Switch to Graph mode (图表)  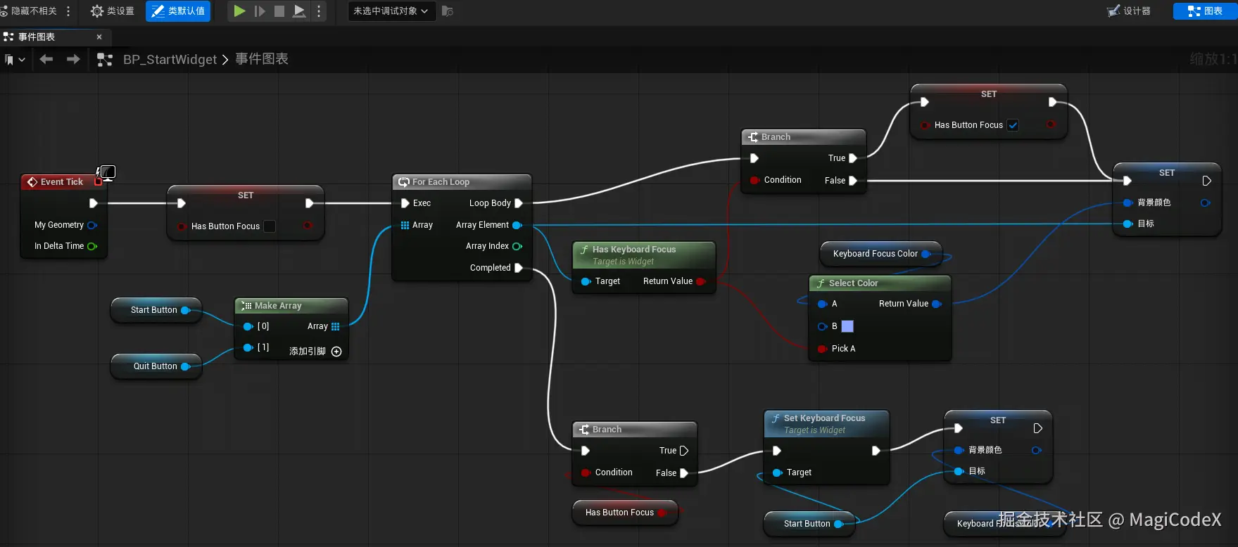(x=1205, y=11)
